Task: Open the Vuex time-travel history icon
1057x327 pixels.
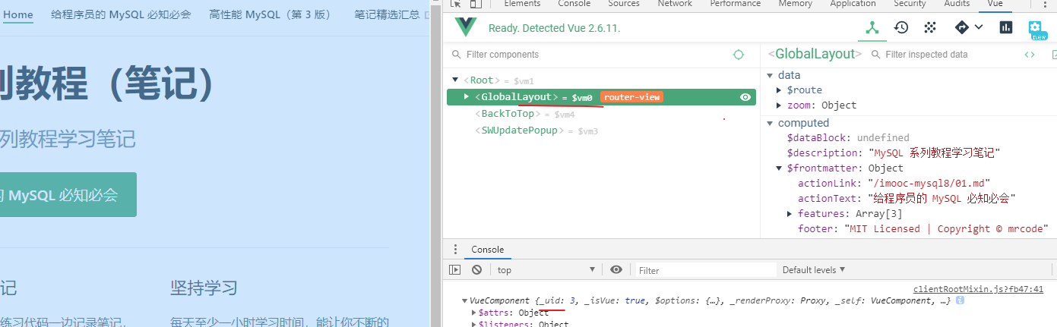Action: coord(901,28)
